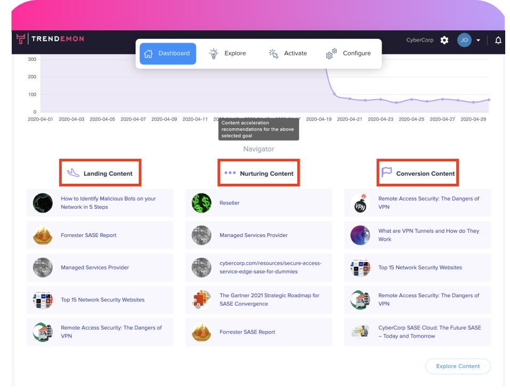The height and width of the screenshot is (392, 510).
Task: Select the Conversion Content heading
Action: point(425,174)
